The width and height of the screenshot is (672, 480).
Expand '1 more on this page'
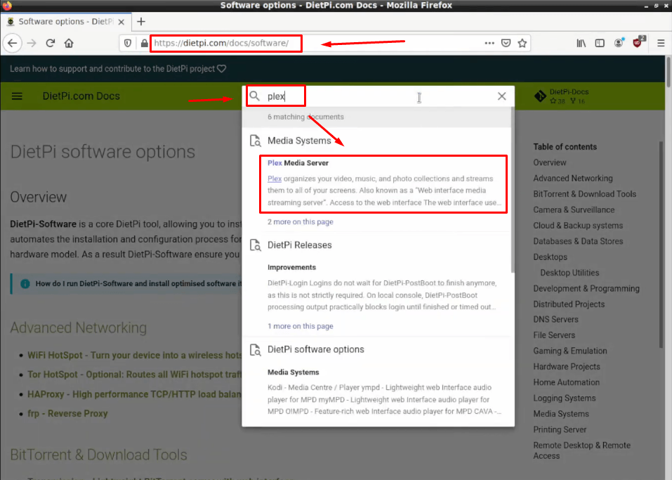click(x=301, y=326)
